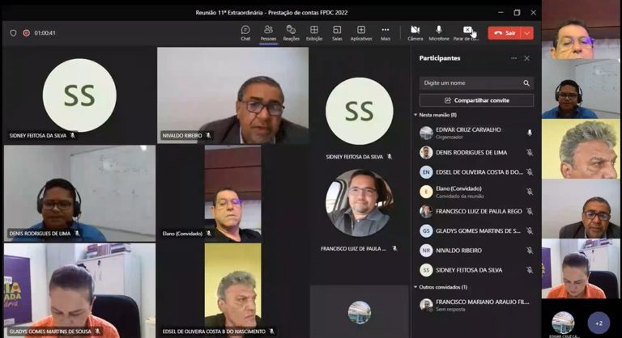Screen dimensions: 622x338
Task: Select participant EDIVAR CRUZ CARVALHO
Action: click(476, 133)
